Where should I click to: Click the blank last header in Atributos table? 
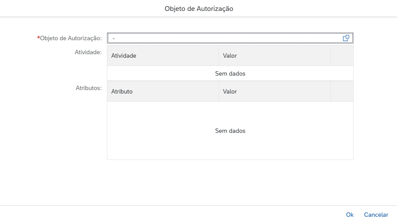point(342,91)
